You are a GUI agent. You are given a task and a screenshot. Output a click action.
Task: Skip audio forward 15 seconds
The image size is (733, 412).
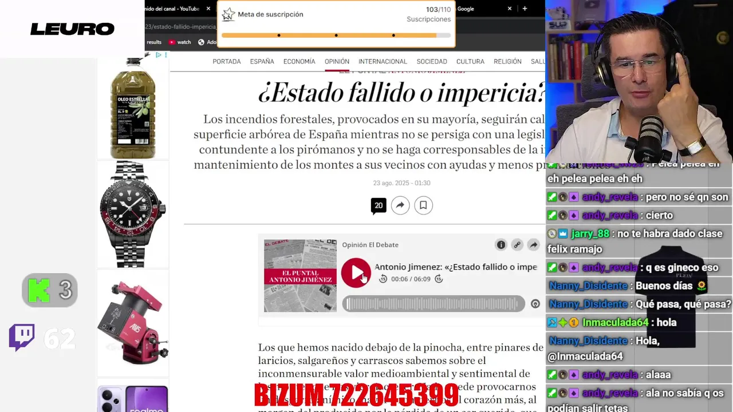coord(439,279)
